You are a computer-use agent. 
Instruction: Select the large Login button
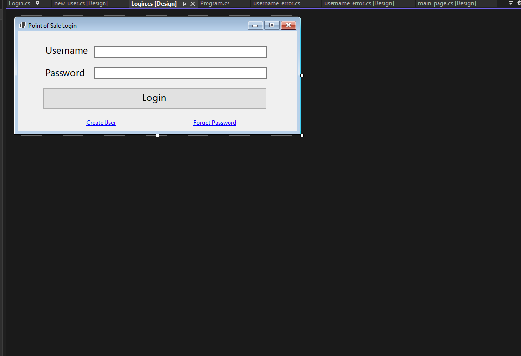tap(154, 99)
